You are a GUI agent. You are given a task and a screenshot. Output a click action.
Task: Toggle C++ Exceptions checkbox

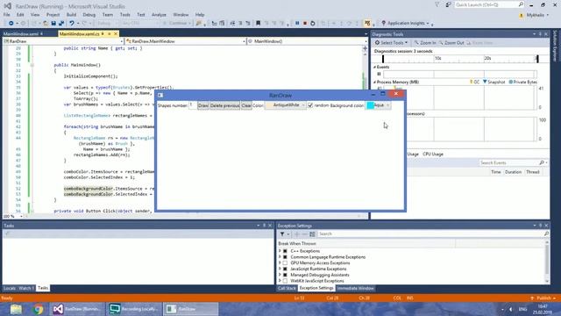[285, 251]
